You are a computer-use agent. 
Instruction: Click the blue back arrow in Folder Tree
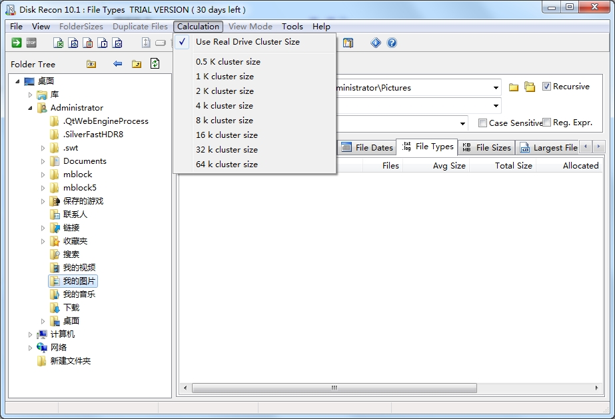point(117,64)
